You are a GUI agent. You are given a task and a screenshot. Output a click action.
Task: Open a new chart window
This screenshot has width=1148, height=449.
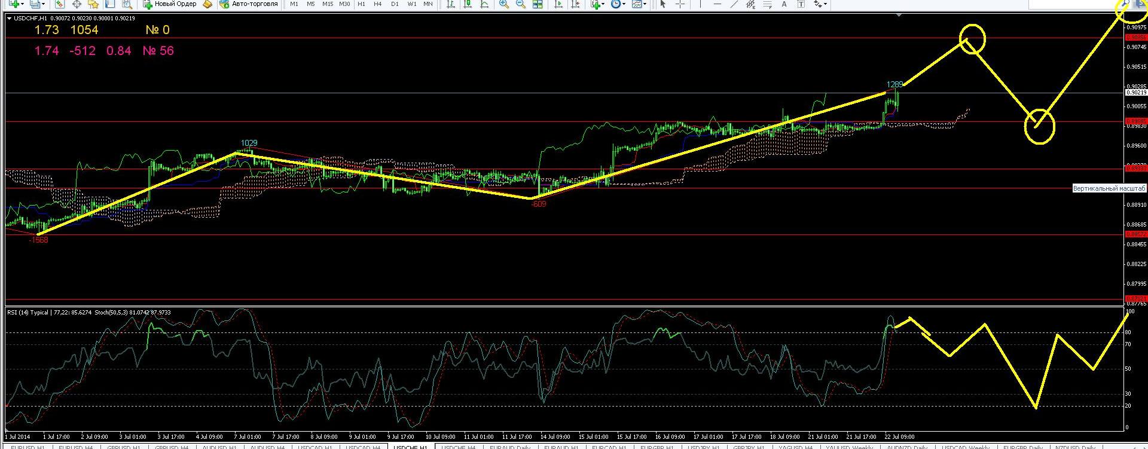tap(13, 4)
